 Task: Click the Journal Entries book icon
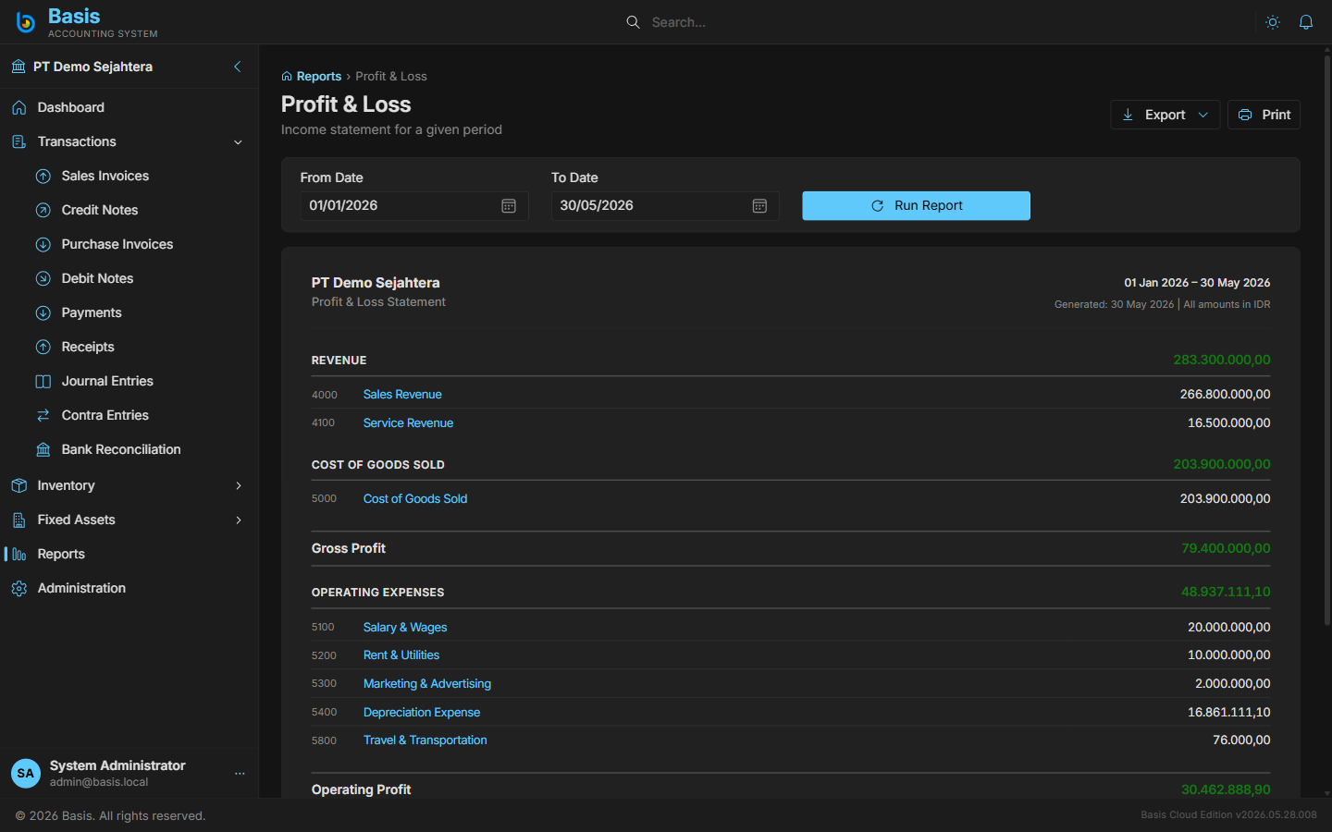pyautogui.click(x=43, y=381)
